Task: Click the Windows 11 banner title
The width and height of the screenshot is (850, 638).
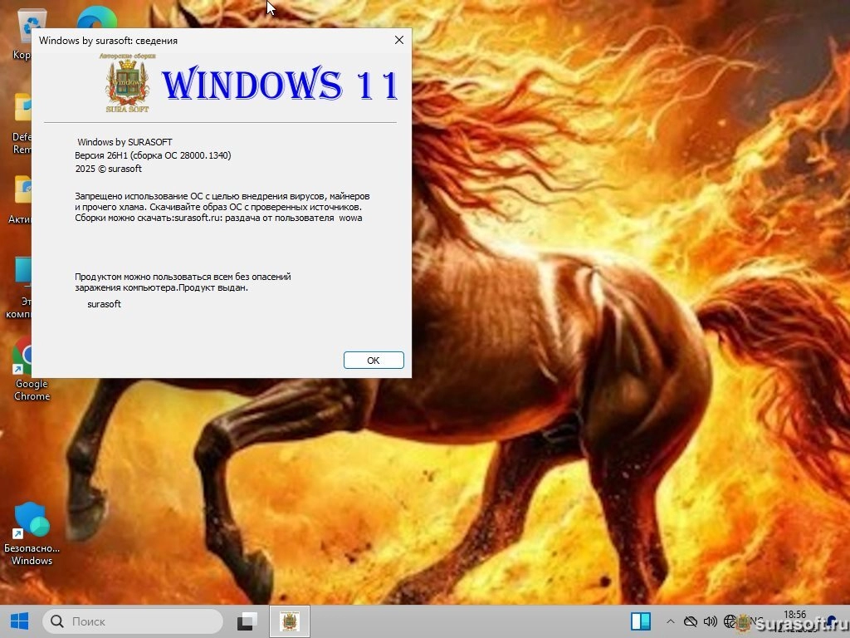Action: 280,84
